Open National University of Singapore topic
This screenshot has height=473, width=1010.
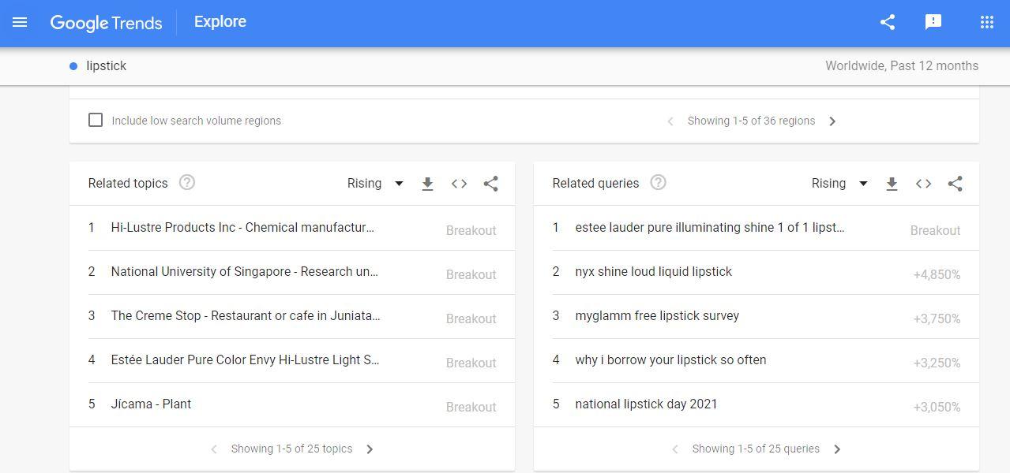tap(245, 272)
